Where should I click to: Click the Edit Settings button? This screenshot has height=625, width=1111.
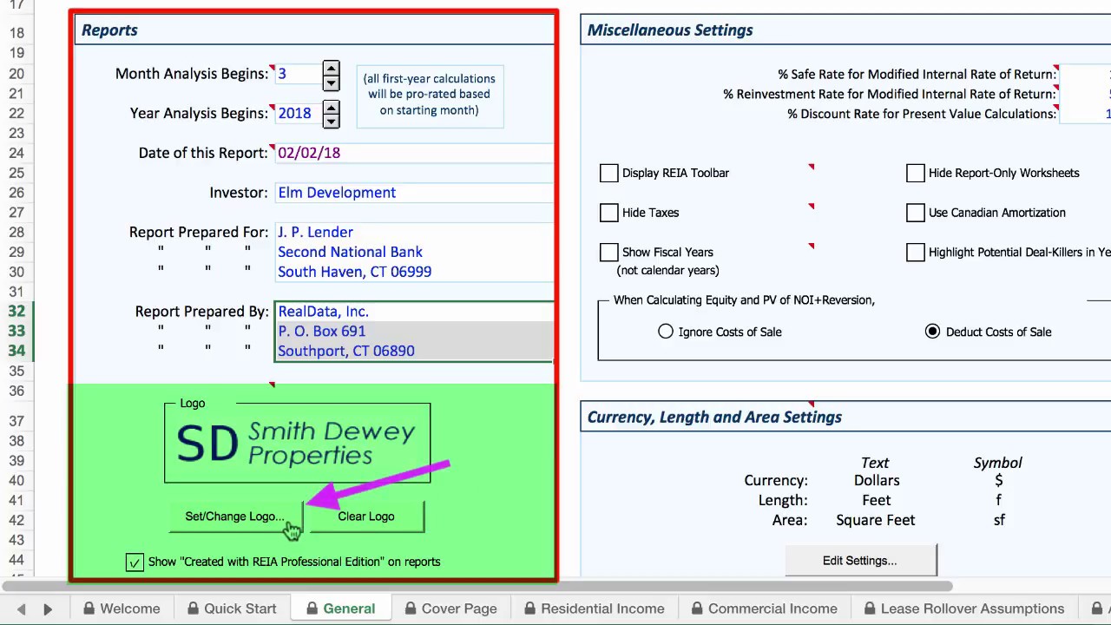point(860,561)
